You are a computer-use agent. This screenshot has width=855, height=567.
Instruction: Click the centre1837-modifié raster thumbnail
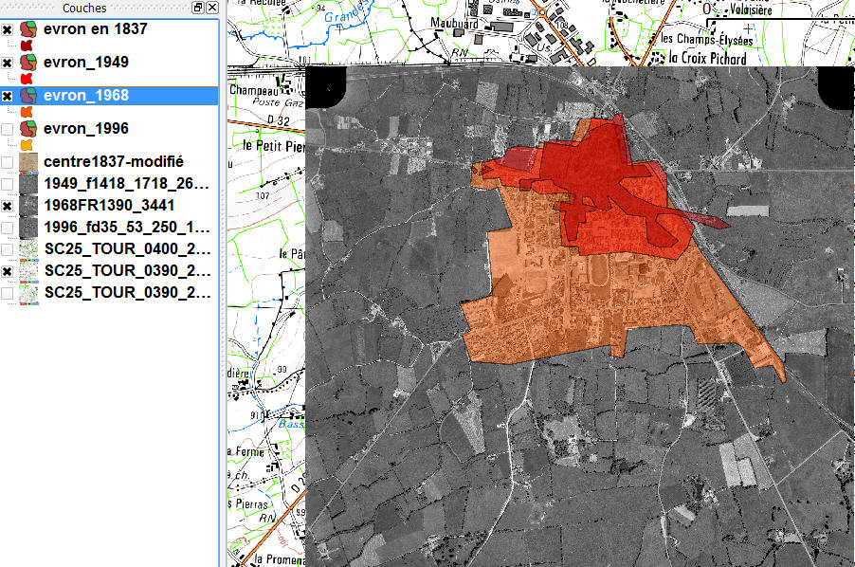(x=28, y=162)
